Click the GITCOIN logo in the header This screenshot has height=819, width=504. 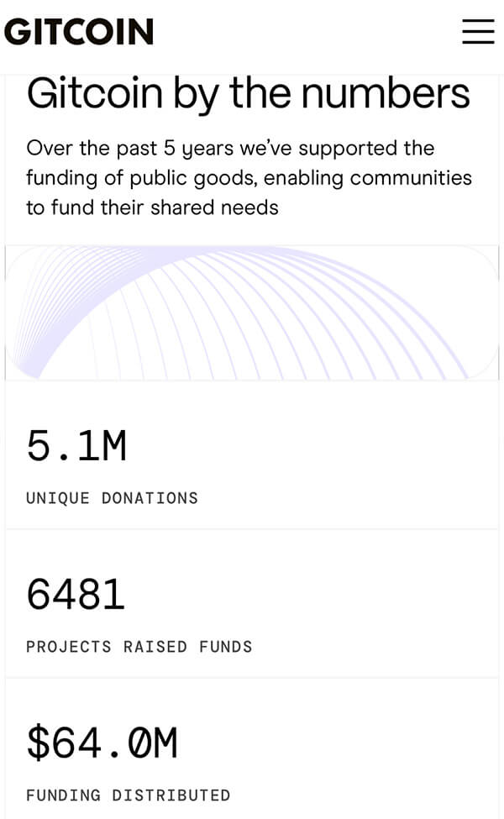click(79, 32)
